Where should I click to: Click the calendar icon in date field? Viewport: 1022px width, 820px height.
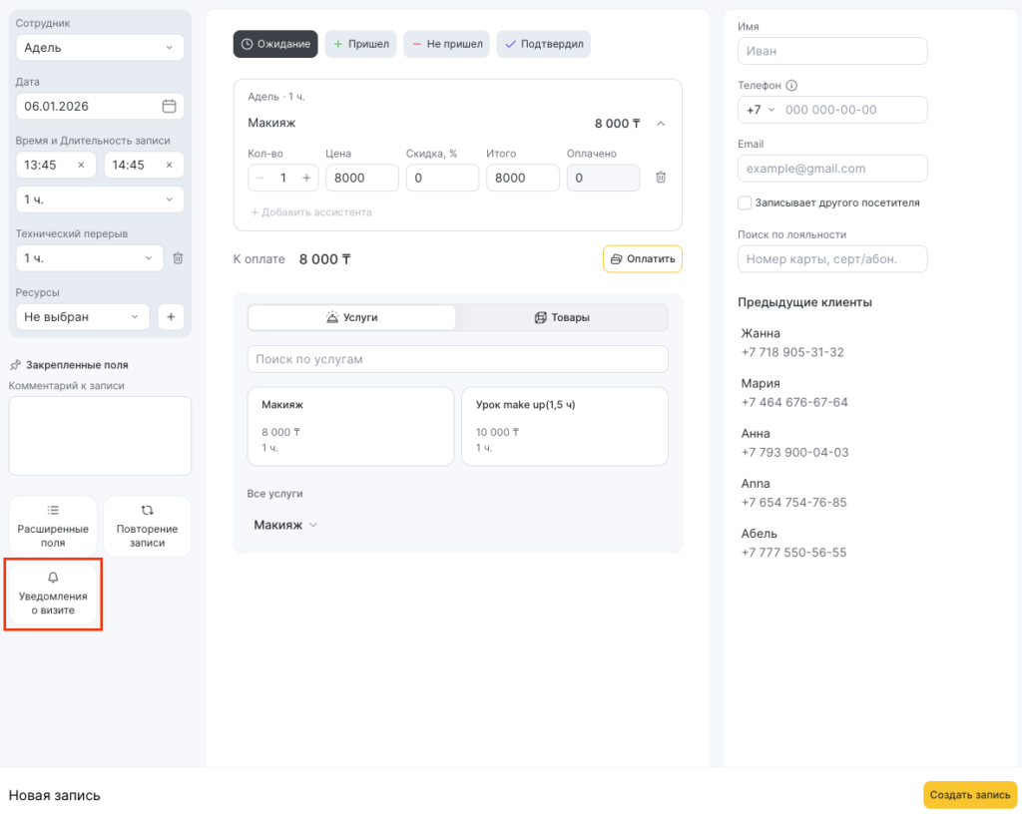pyautogui.click(x=169, y=106)
